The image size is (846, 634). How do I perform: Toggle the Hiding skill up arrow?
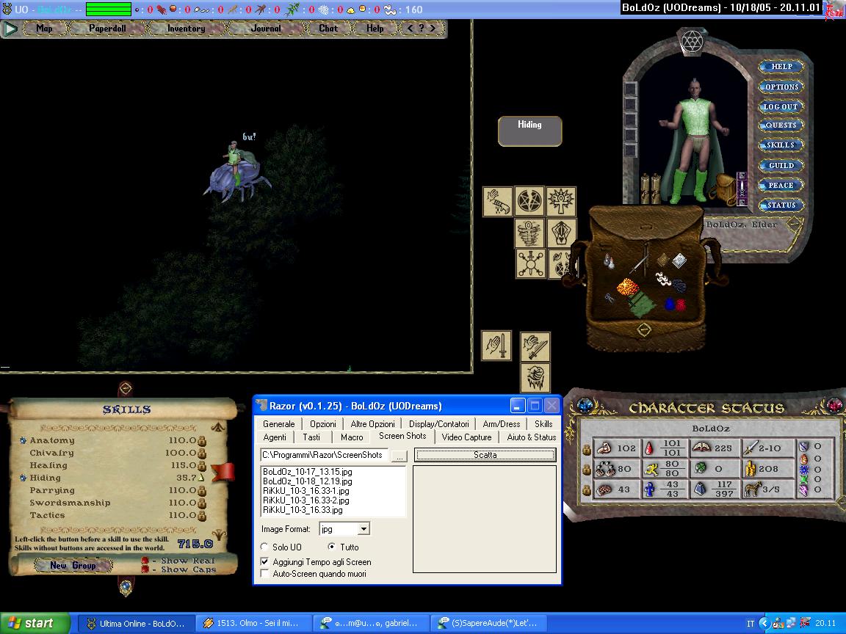point(202,478)
